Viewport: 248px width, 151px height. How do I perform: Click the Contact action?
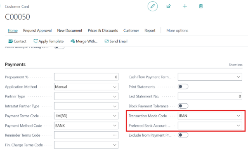(17, 41)
